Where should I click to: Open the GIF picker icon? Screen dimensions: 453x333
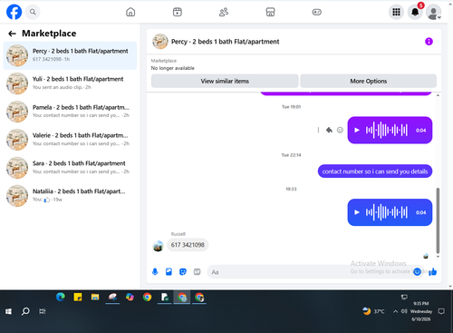tap(197, 271)
